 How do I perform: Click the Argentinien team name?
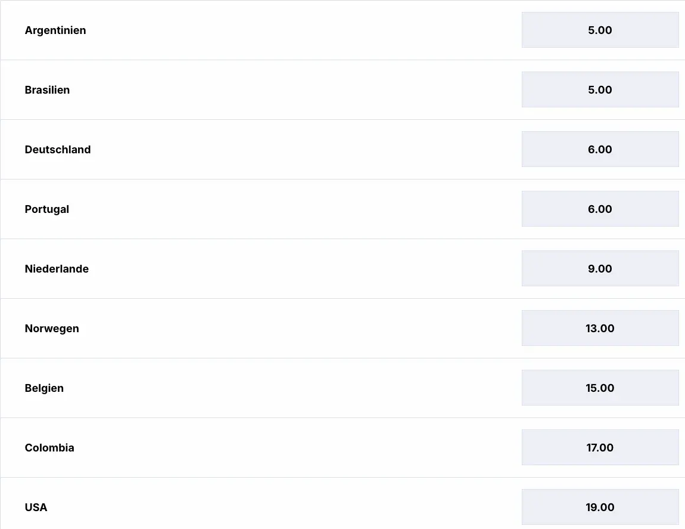tap(55, 30)
